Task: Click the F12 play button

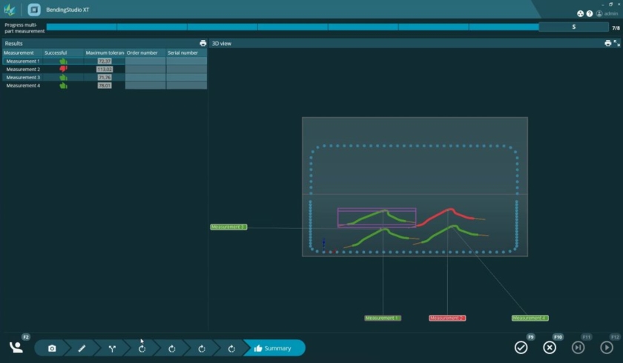Action: pos(607,347)
